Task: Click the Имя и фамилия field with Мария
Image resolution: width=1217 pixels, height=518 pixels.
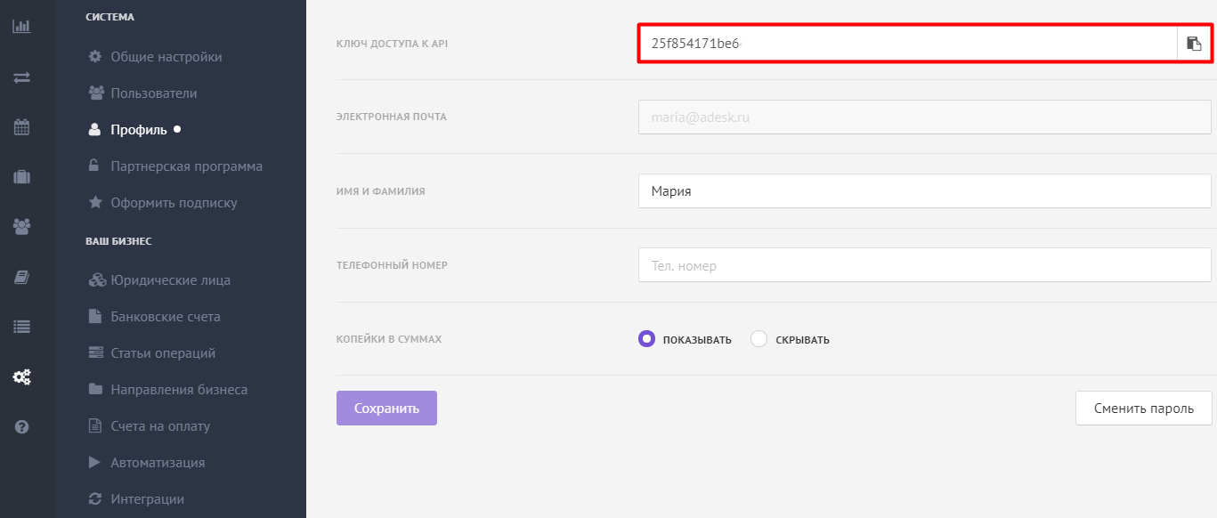Action: (925, 190)
